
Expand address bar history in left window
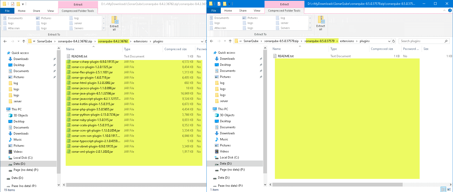point(202,41)
